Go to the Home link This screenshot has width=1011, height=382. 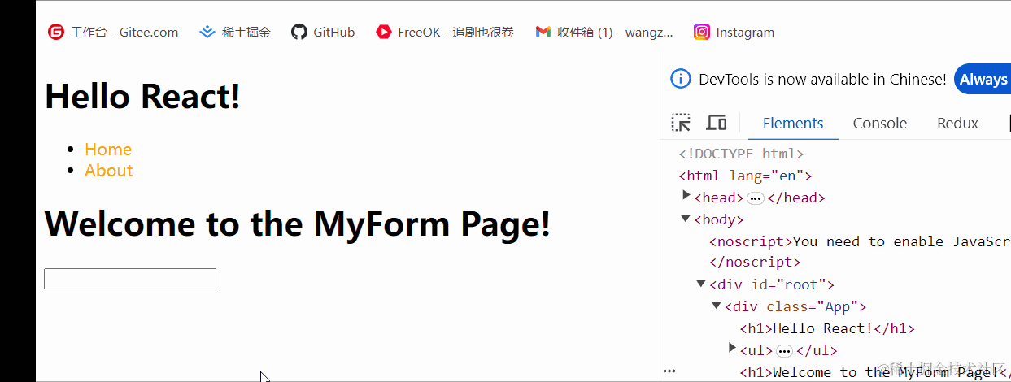tap(108, 150)
